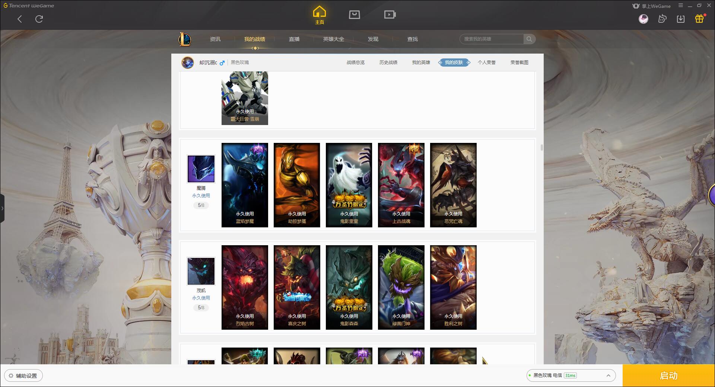Screen dimensions: 715x387
Task: Open the 霸天巨兽 雪崩 skin thumbnail
Action: pyautogui.click(x=245, y=98)
